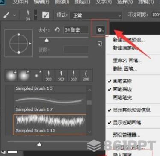Pick the recent brush labeled 200
This screenshot has width=160, height=156.
86,76
